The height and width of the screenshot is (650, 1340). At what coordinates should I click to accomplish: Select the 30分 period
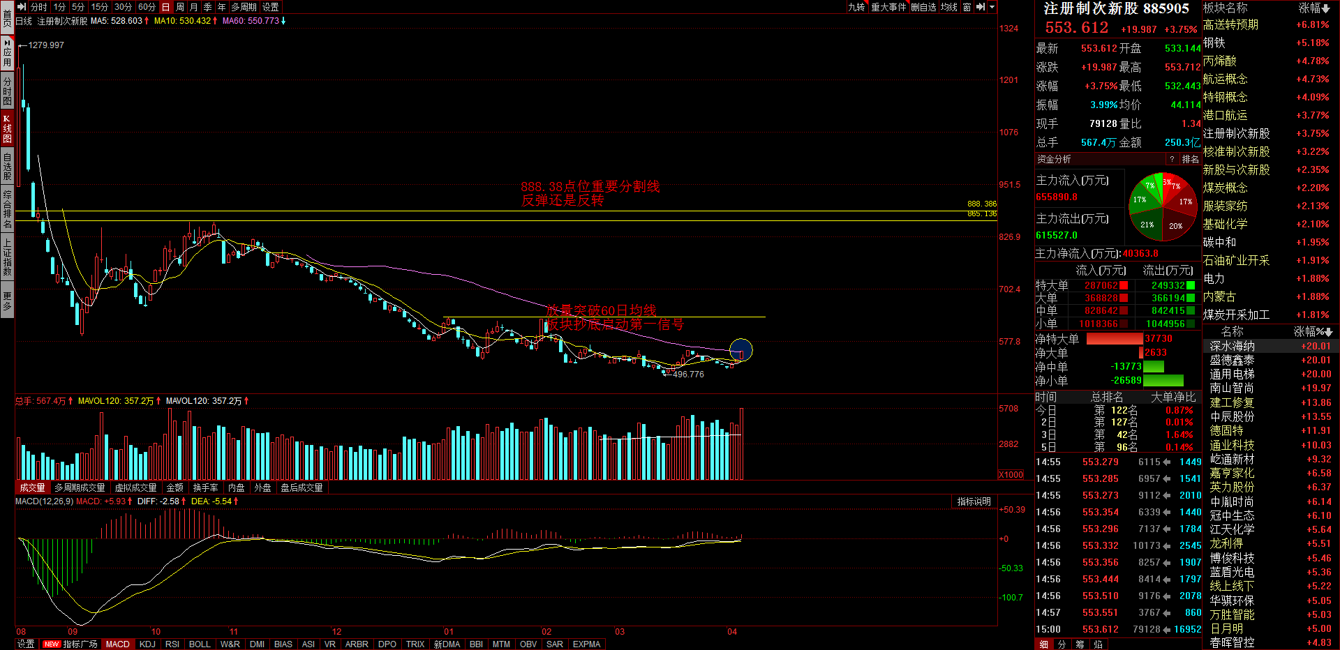[x=124, y=7]
